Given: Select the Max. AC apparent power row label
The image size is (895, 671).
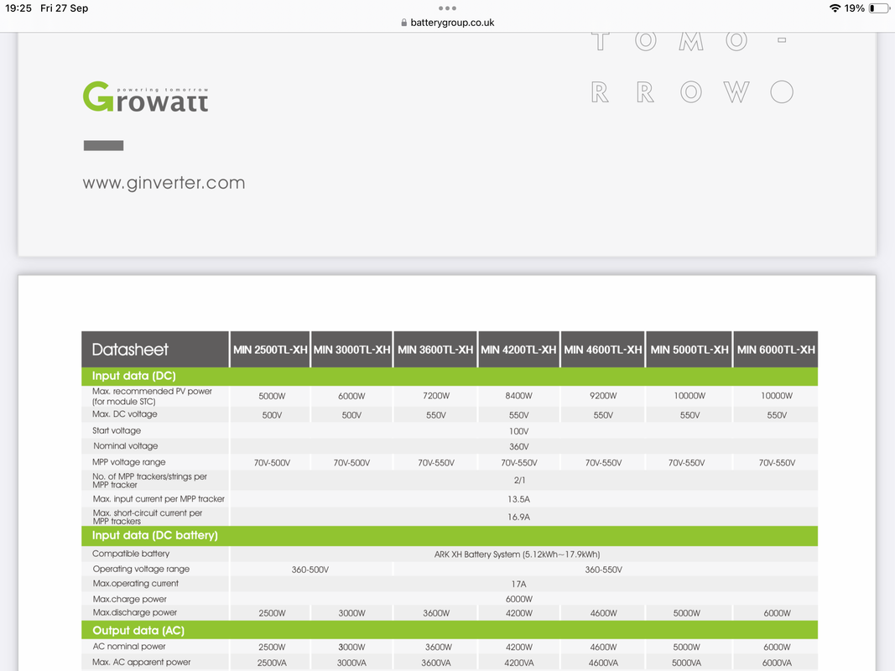Looking at the screenshot, I should pos(142,663).
